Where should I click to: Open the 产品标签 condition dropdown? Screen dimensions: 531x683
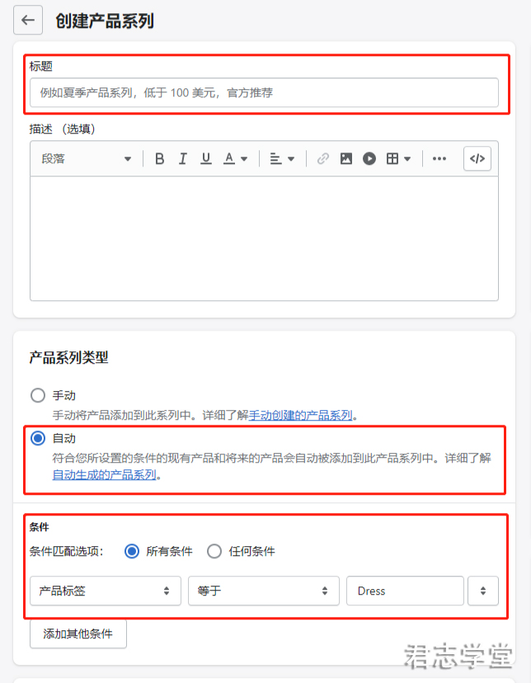tap(106, 591)
